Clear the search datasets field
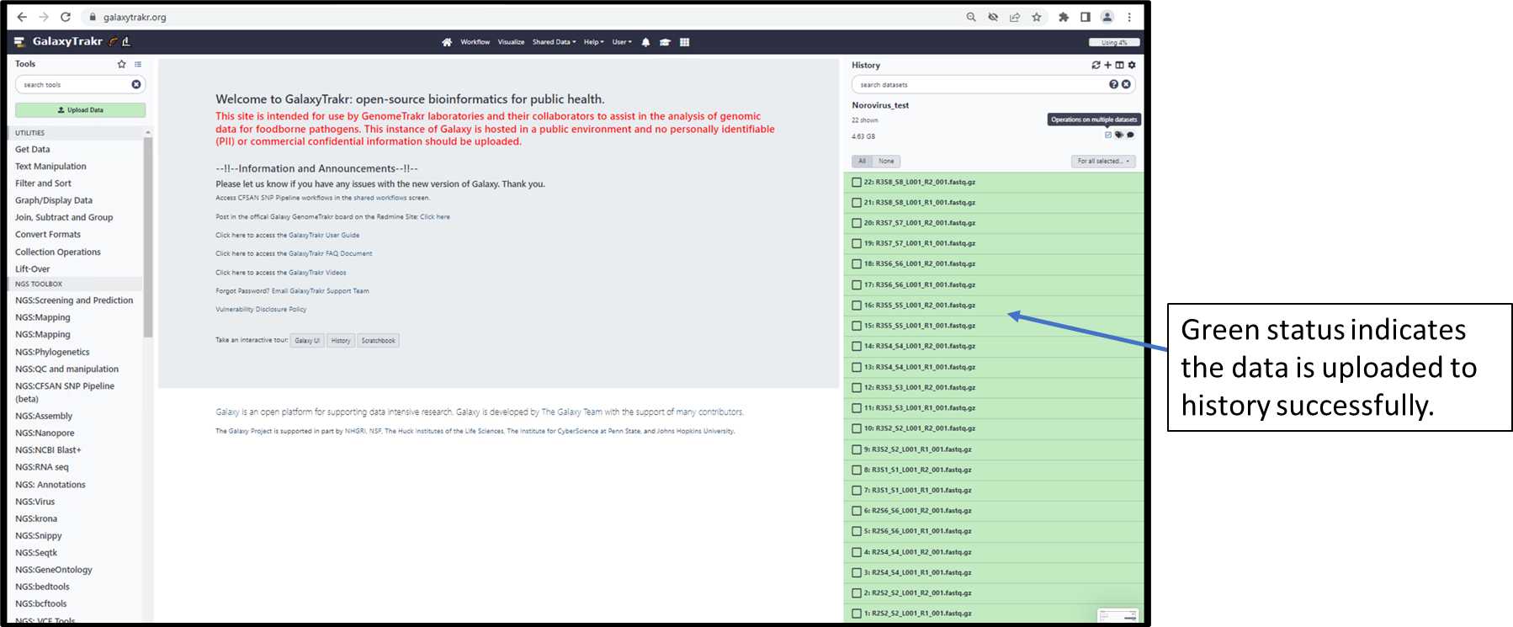 [x=1126, y=84]
